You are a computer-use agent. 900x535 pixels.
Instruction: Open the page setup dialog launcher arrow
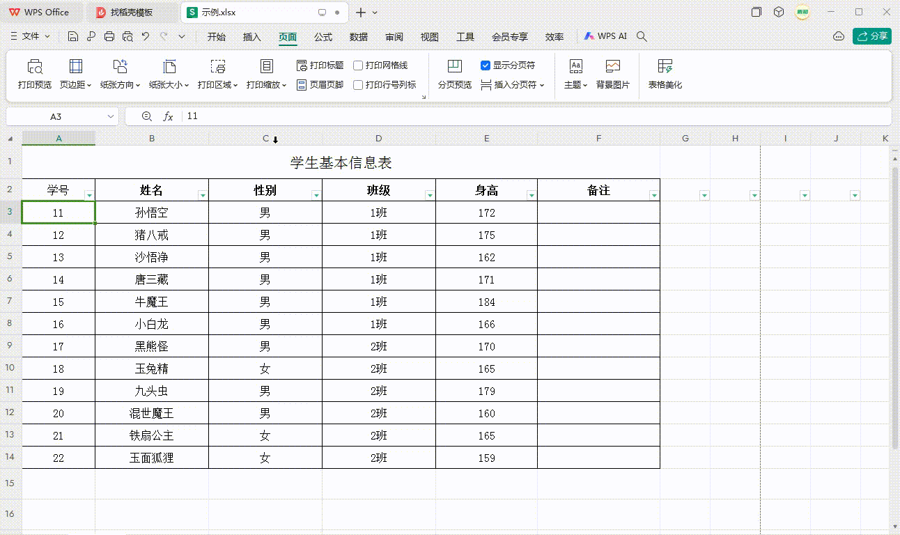tap(424, 97)
